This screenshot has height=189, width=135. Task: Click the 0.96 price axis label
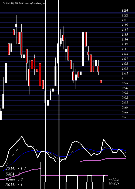pyautogui.click(x=125, y=88)
